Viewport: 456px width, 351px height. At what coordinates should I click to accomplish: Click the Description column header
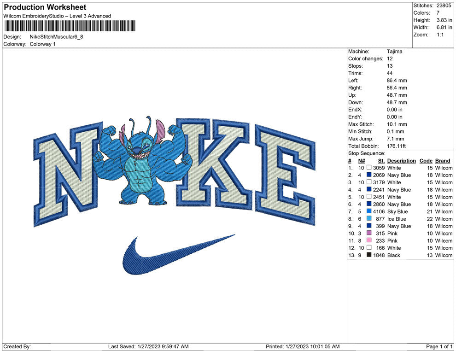[x=401, y=160]
